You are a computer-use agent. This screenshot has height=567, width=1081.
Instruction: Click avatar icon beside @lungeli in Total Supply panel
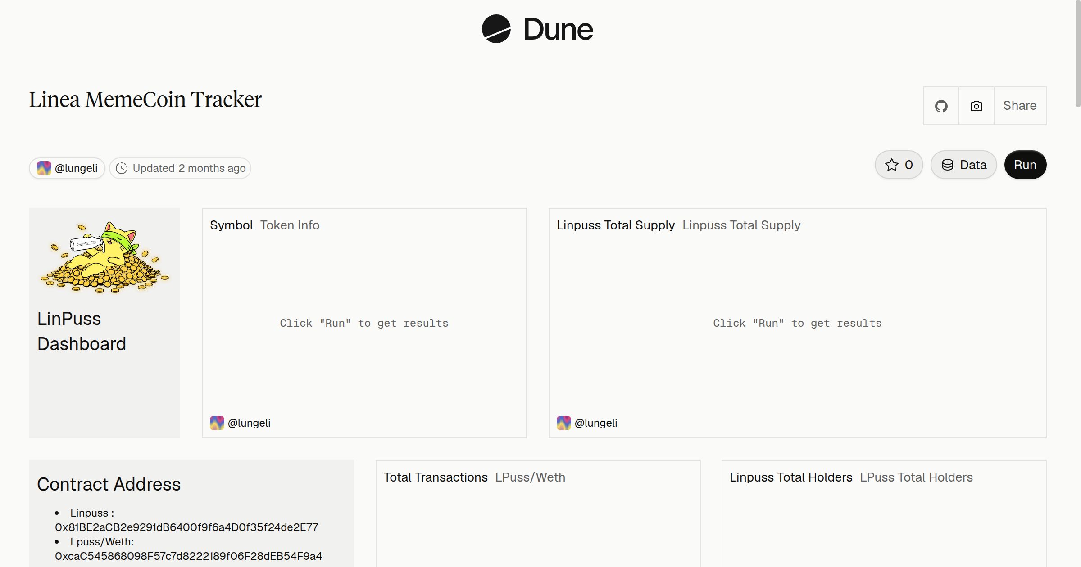tap(564, 423)
